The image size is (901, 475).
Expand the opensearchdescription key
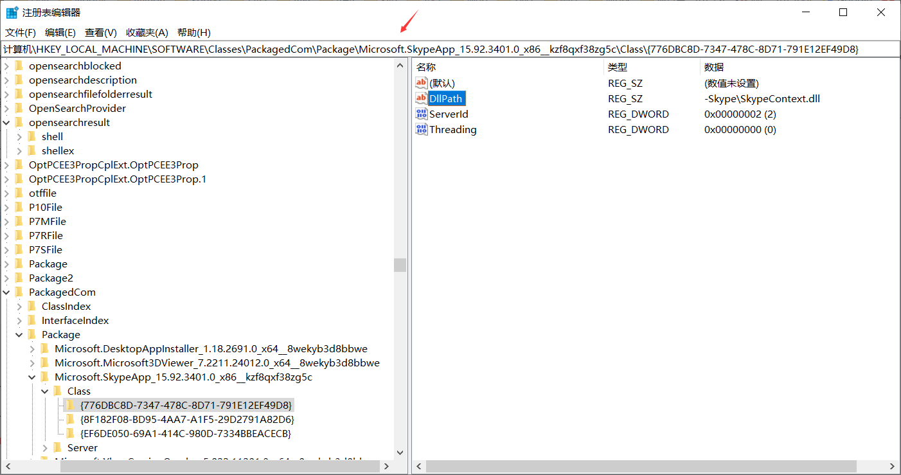(x=7, y=80)
